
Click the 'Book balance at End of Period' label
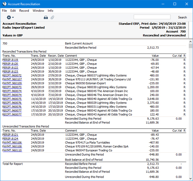[x=84, y=160]
